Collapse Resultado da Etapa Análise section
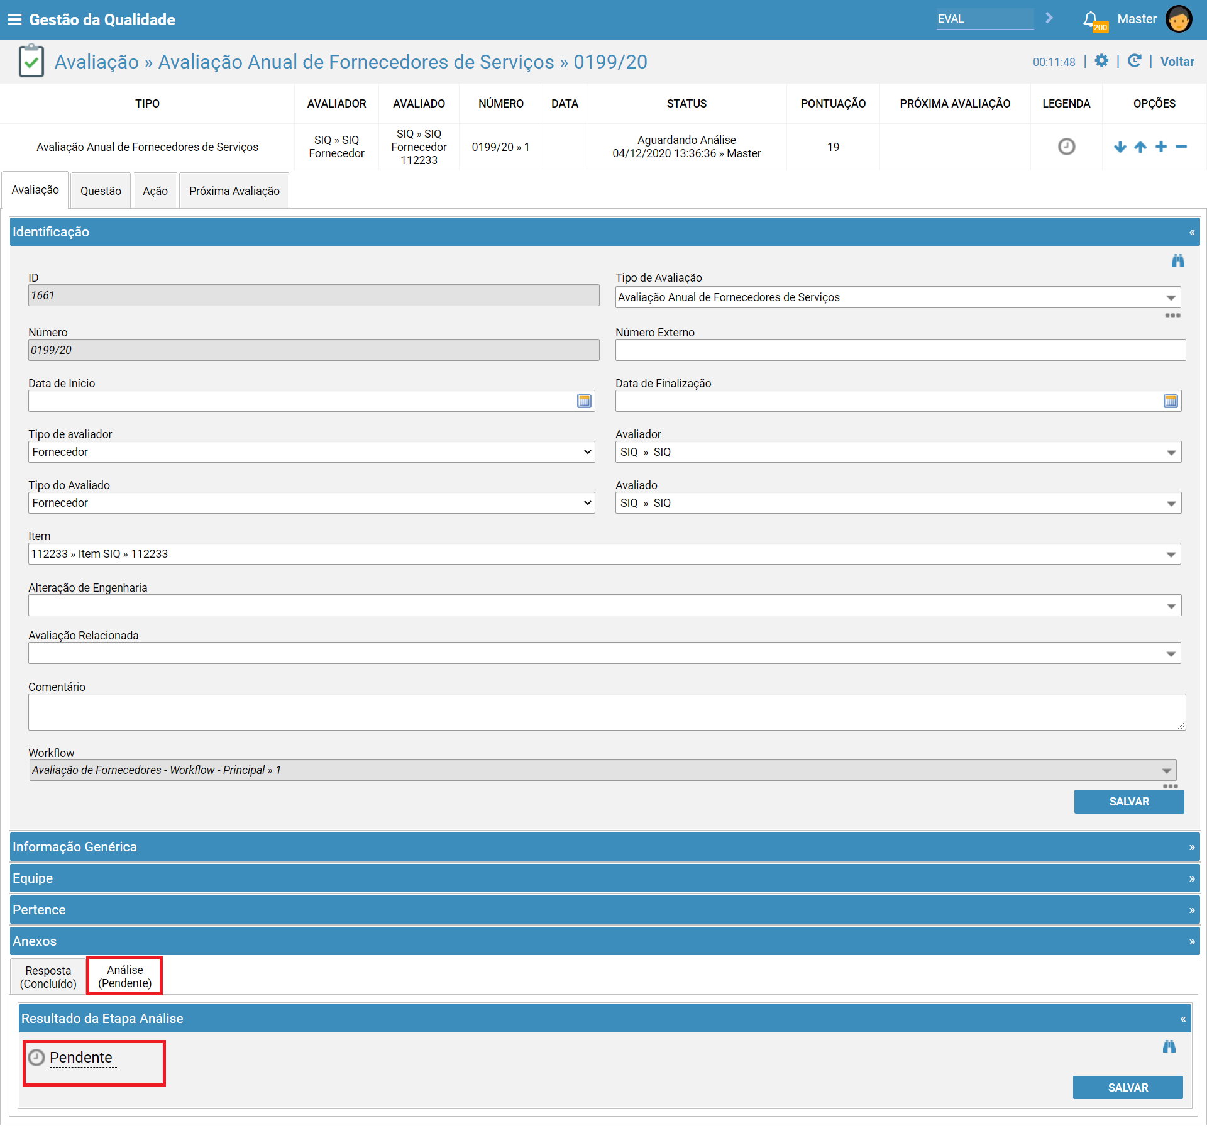The width and height of the screenshot is (1207, 1128). tap(1182, 1019)
